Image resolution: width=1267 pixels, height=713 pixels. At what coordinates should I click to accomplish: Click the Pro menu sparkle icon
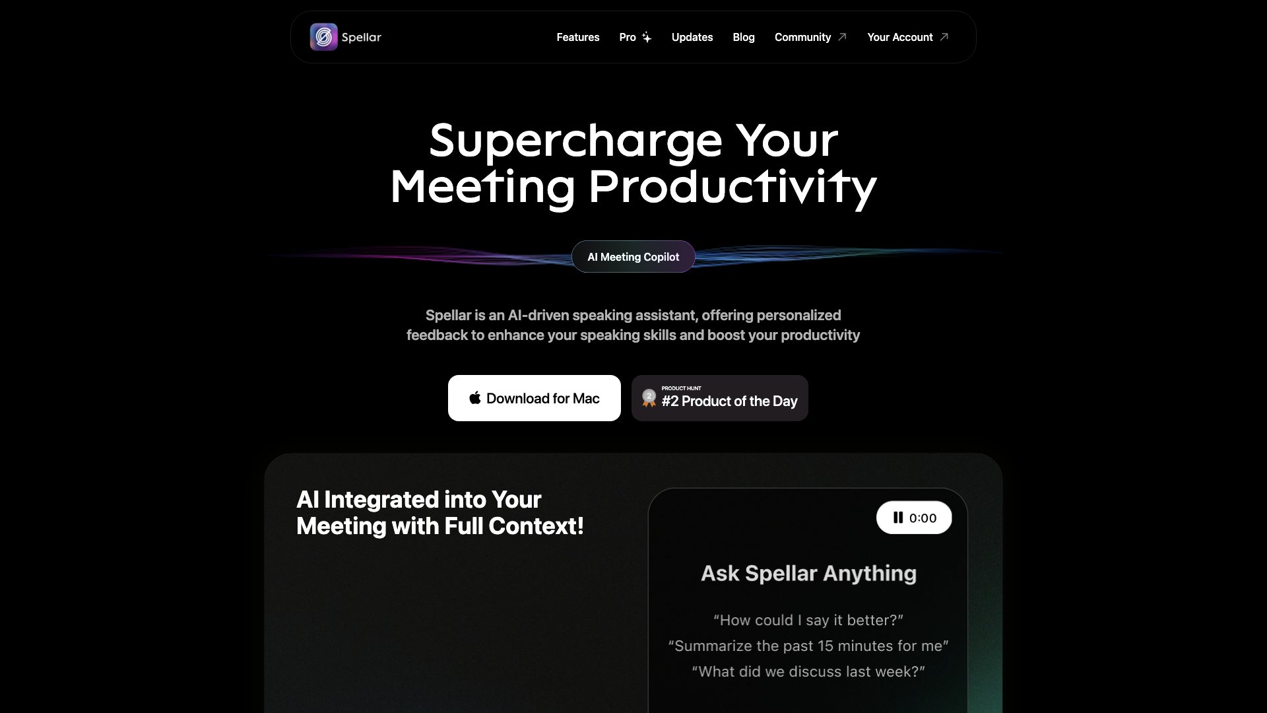point(645,36)
